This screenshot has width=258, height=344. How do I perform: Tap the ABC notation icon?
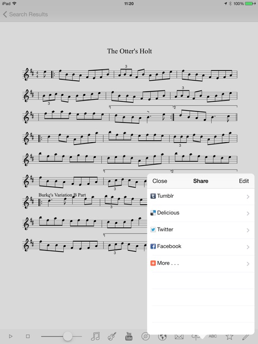coord(213,336)
